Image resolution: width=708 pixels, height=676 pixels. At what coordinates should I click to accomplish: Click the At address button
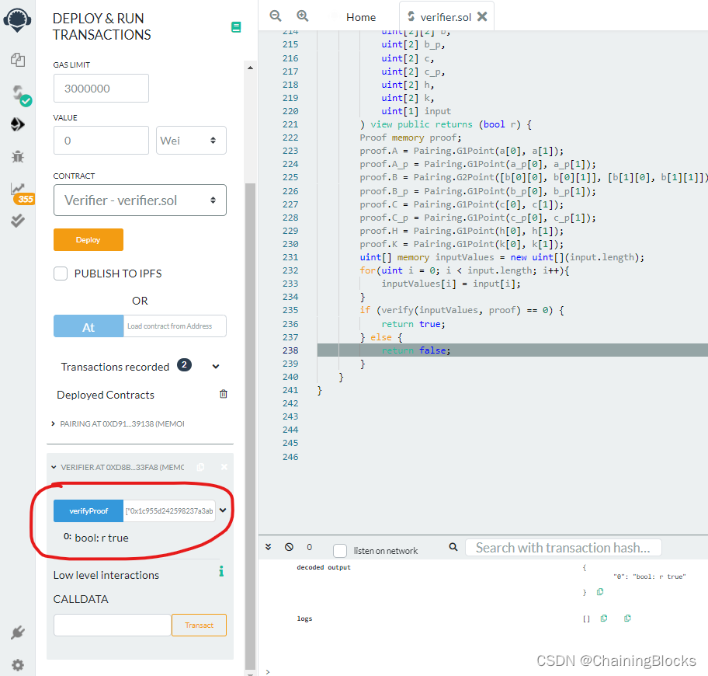pyautogui.click(x=88, y=326)
